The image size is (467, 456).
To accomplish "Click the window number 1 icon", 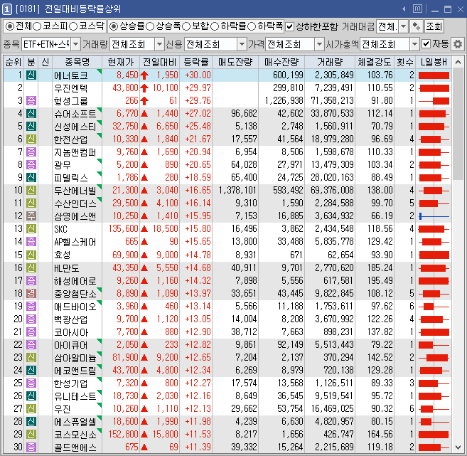I will pos(7,9).
